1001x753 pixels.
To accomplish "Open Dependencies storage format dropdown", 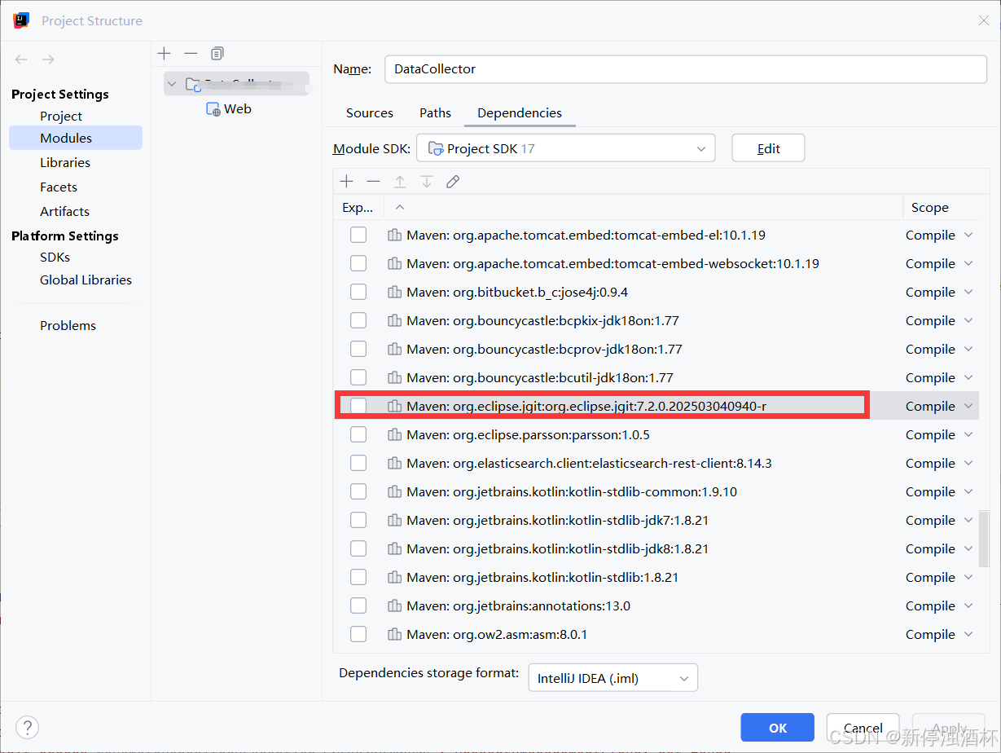I will [x=612, y=678].
